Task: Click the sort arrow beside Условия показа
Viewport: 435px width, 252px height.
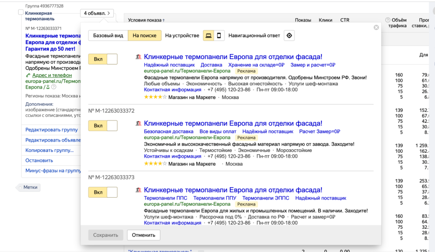Action: pyautogui.click(x=164, y=20)
